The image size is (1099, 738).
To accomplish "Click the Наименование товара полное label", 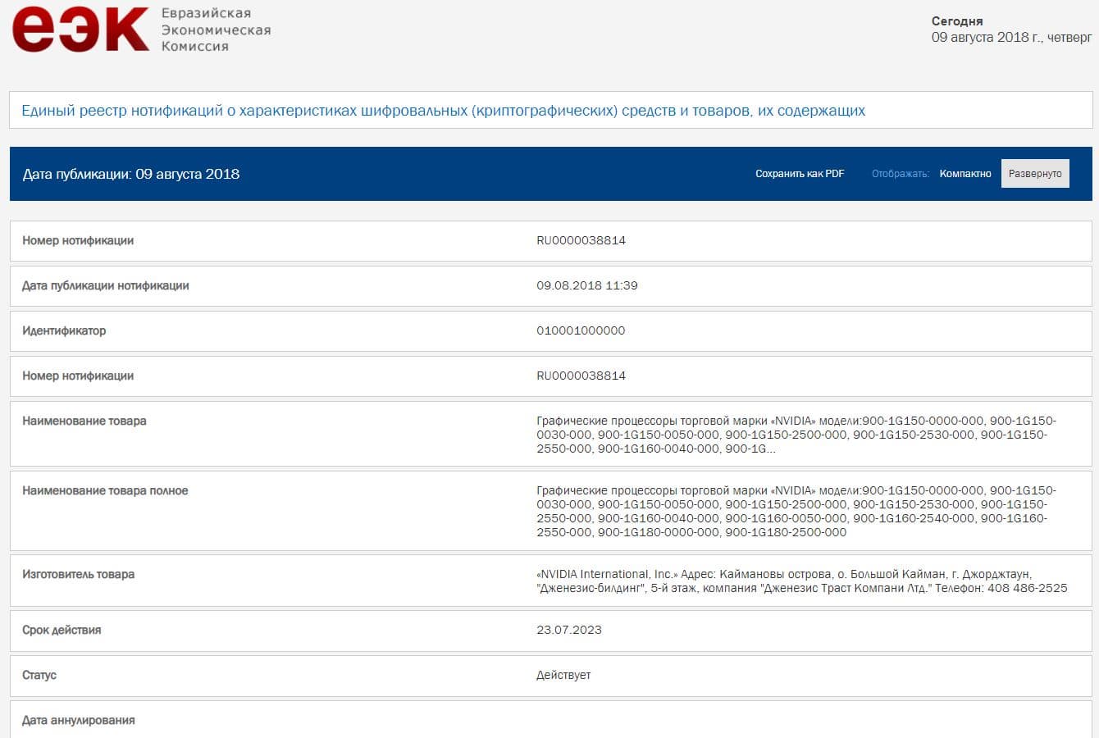I will 105,490.
